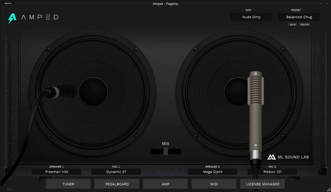Click the window title Amped - Flagship

165,4
